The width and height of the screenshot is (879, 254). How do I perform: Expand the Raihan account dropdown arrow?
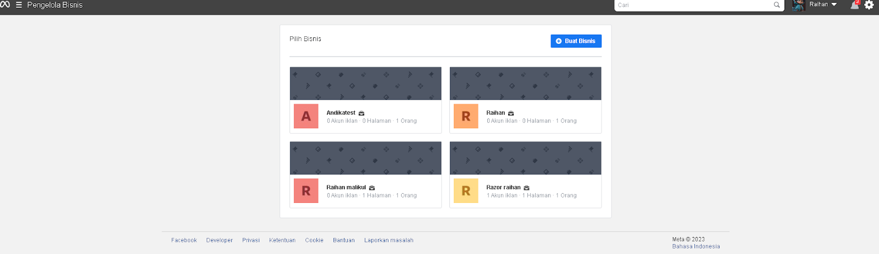[834, 4]
